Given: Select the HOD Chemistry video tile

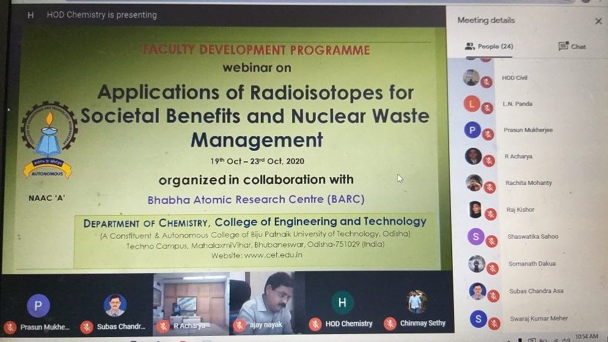Looking at the screenshot, I should pyautogui.click(x=342, y=302).
